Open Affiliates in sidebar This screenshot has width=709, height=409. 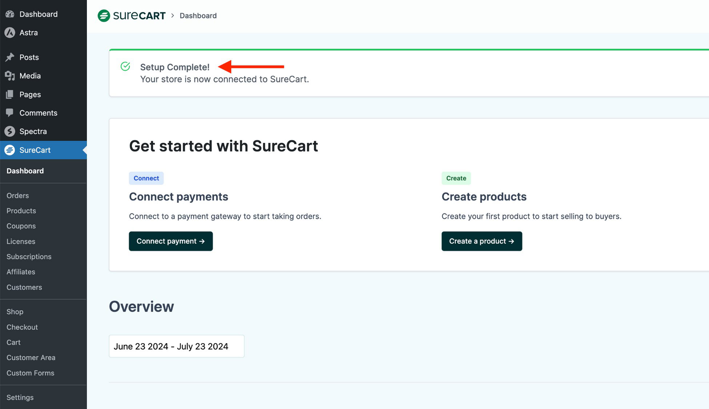pyautogui.click(x=21, y=272)
